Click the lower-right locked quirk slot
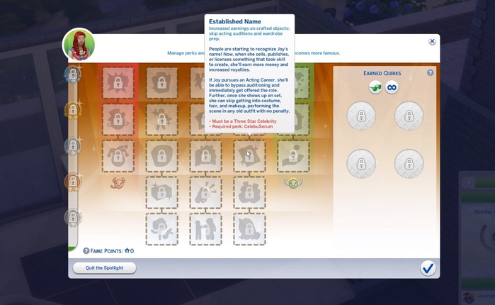495x305 pixels. [409, 164]
